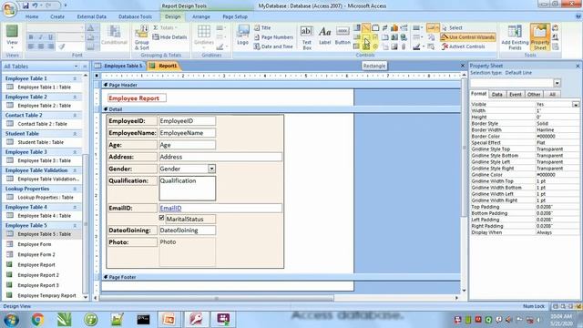Image resolution: width=583 pixels, height=328 pixels.
Task: Toggle MaritalStatus checkbox in report
Action: (162, 218)
